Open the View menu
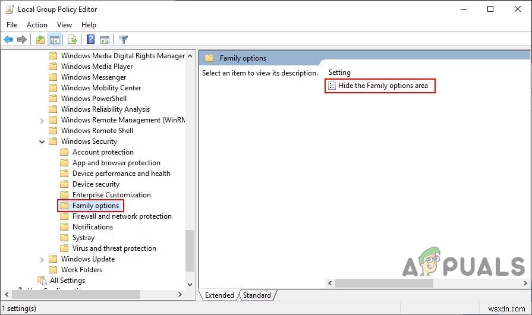The height and width of the screenshot is (315, 532). 64,25
